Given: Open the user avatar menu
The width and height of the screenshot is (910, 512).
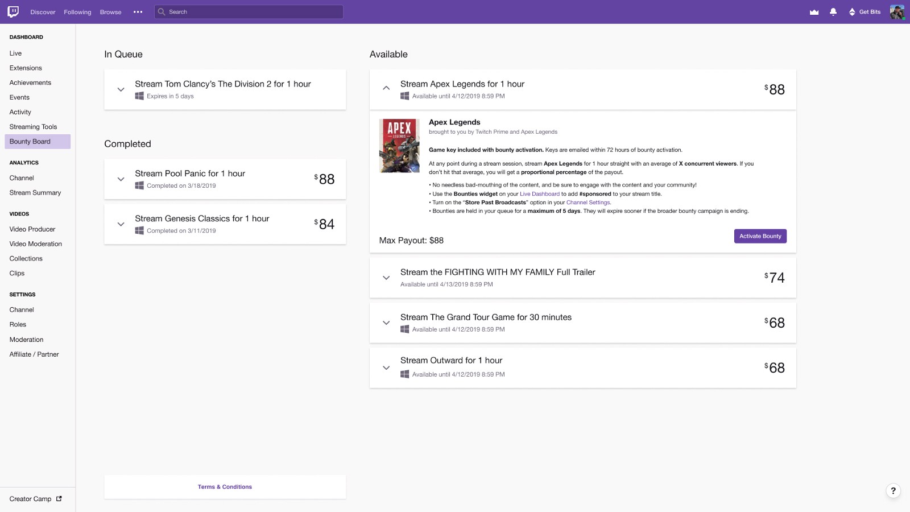Looking at the screenshot, I should point(897,12).
